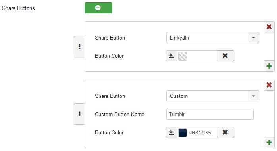Focus the Custom Button Name field
Image resolution: width=277 pixels, height=151 pixels.
click(210, 114)
